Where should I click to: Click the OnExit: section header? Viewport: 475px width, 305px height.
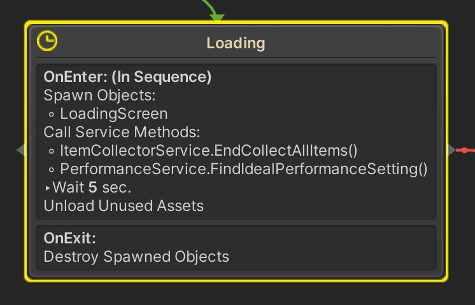point(69,238)
